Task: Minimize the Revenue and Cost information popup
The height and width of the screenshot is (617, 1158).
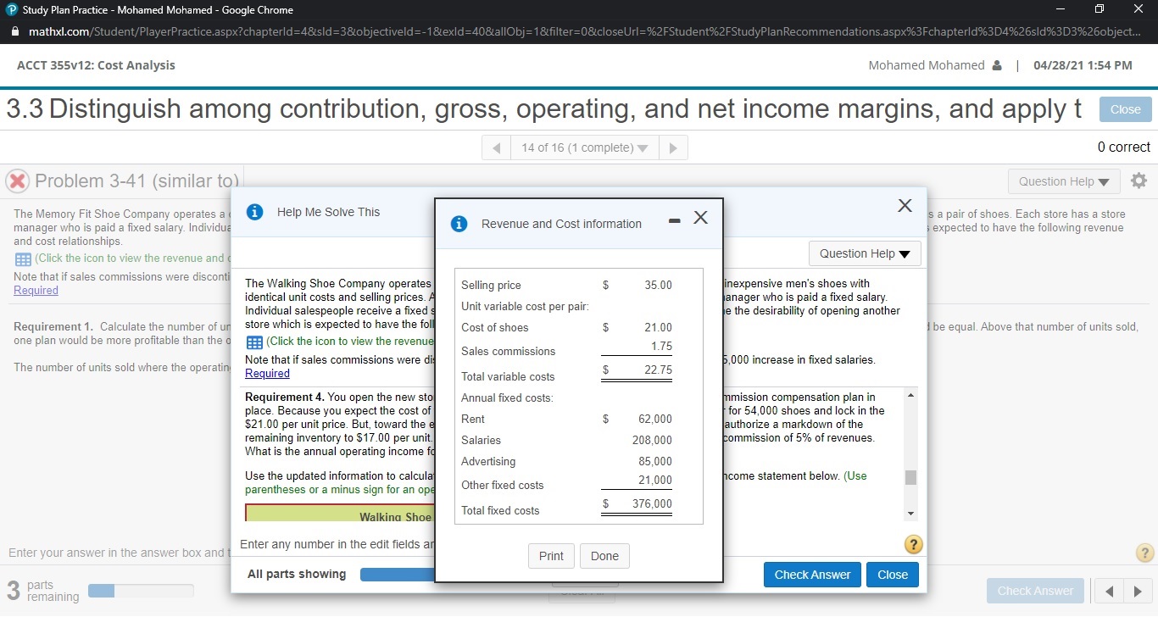Action: click(673, 221)
